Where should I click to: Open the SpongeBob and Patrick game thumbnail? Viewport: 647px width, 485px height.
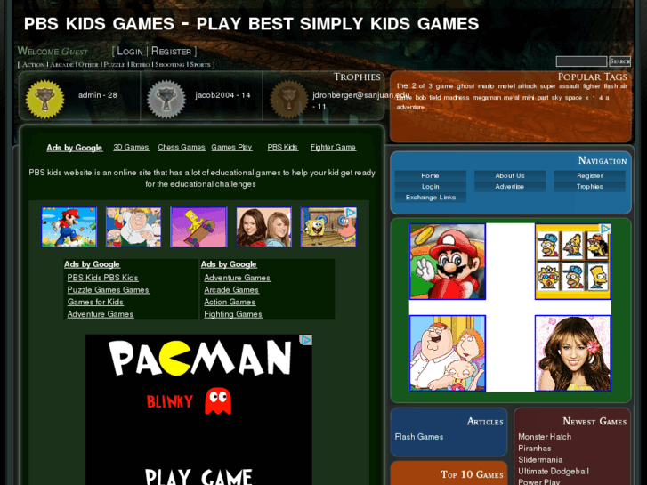click(x=328, y=227)
